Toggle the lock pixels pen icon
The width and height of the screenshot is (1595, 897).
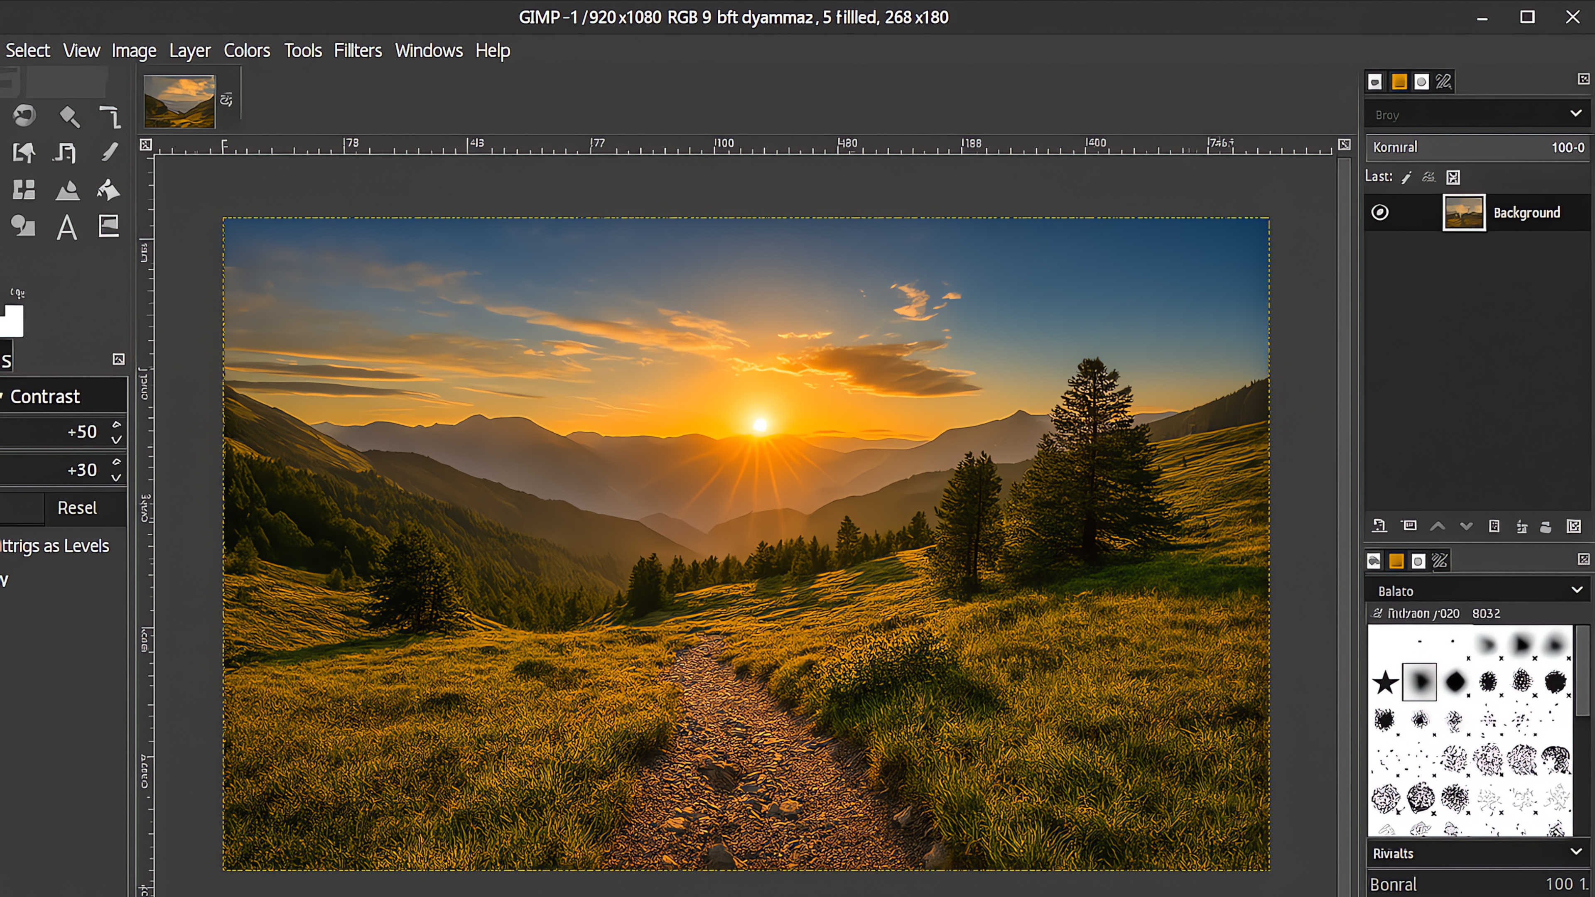(x=1407, y=178)
